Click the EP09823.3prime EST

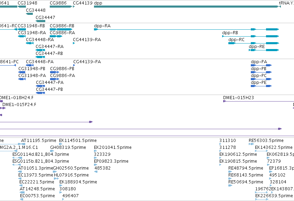point(95,165)
